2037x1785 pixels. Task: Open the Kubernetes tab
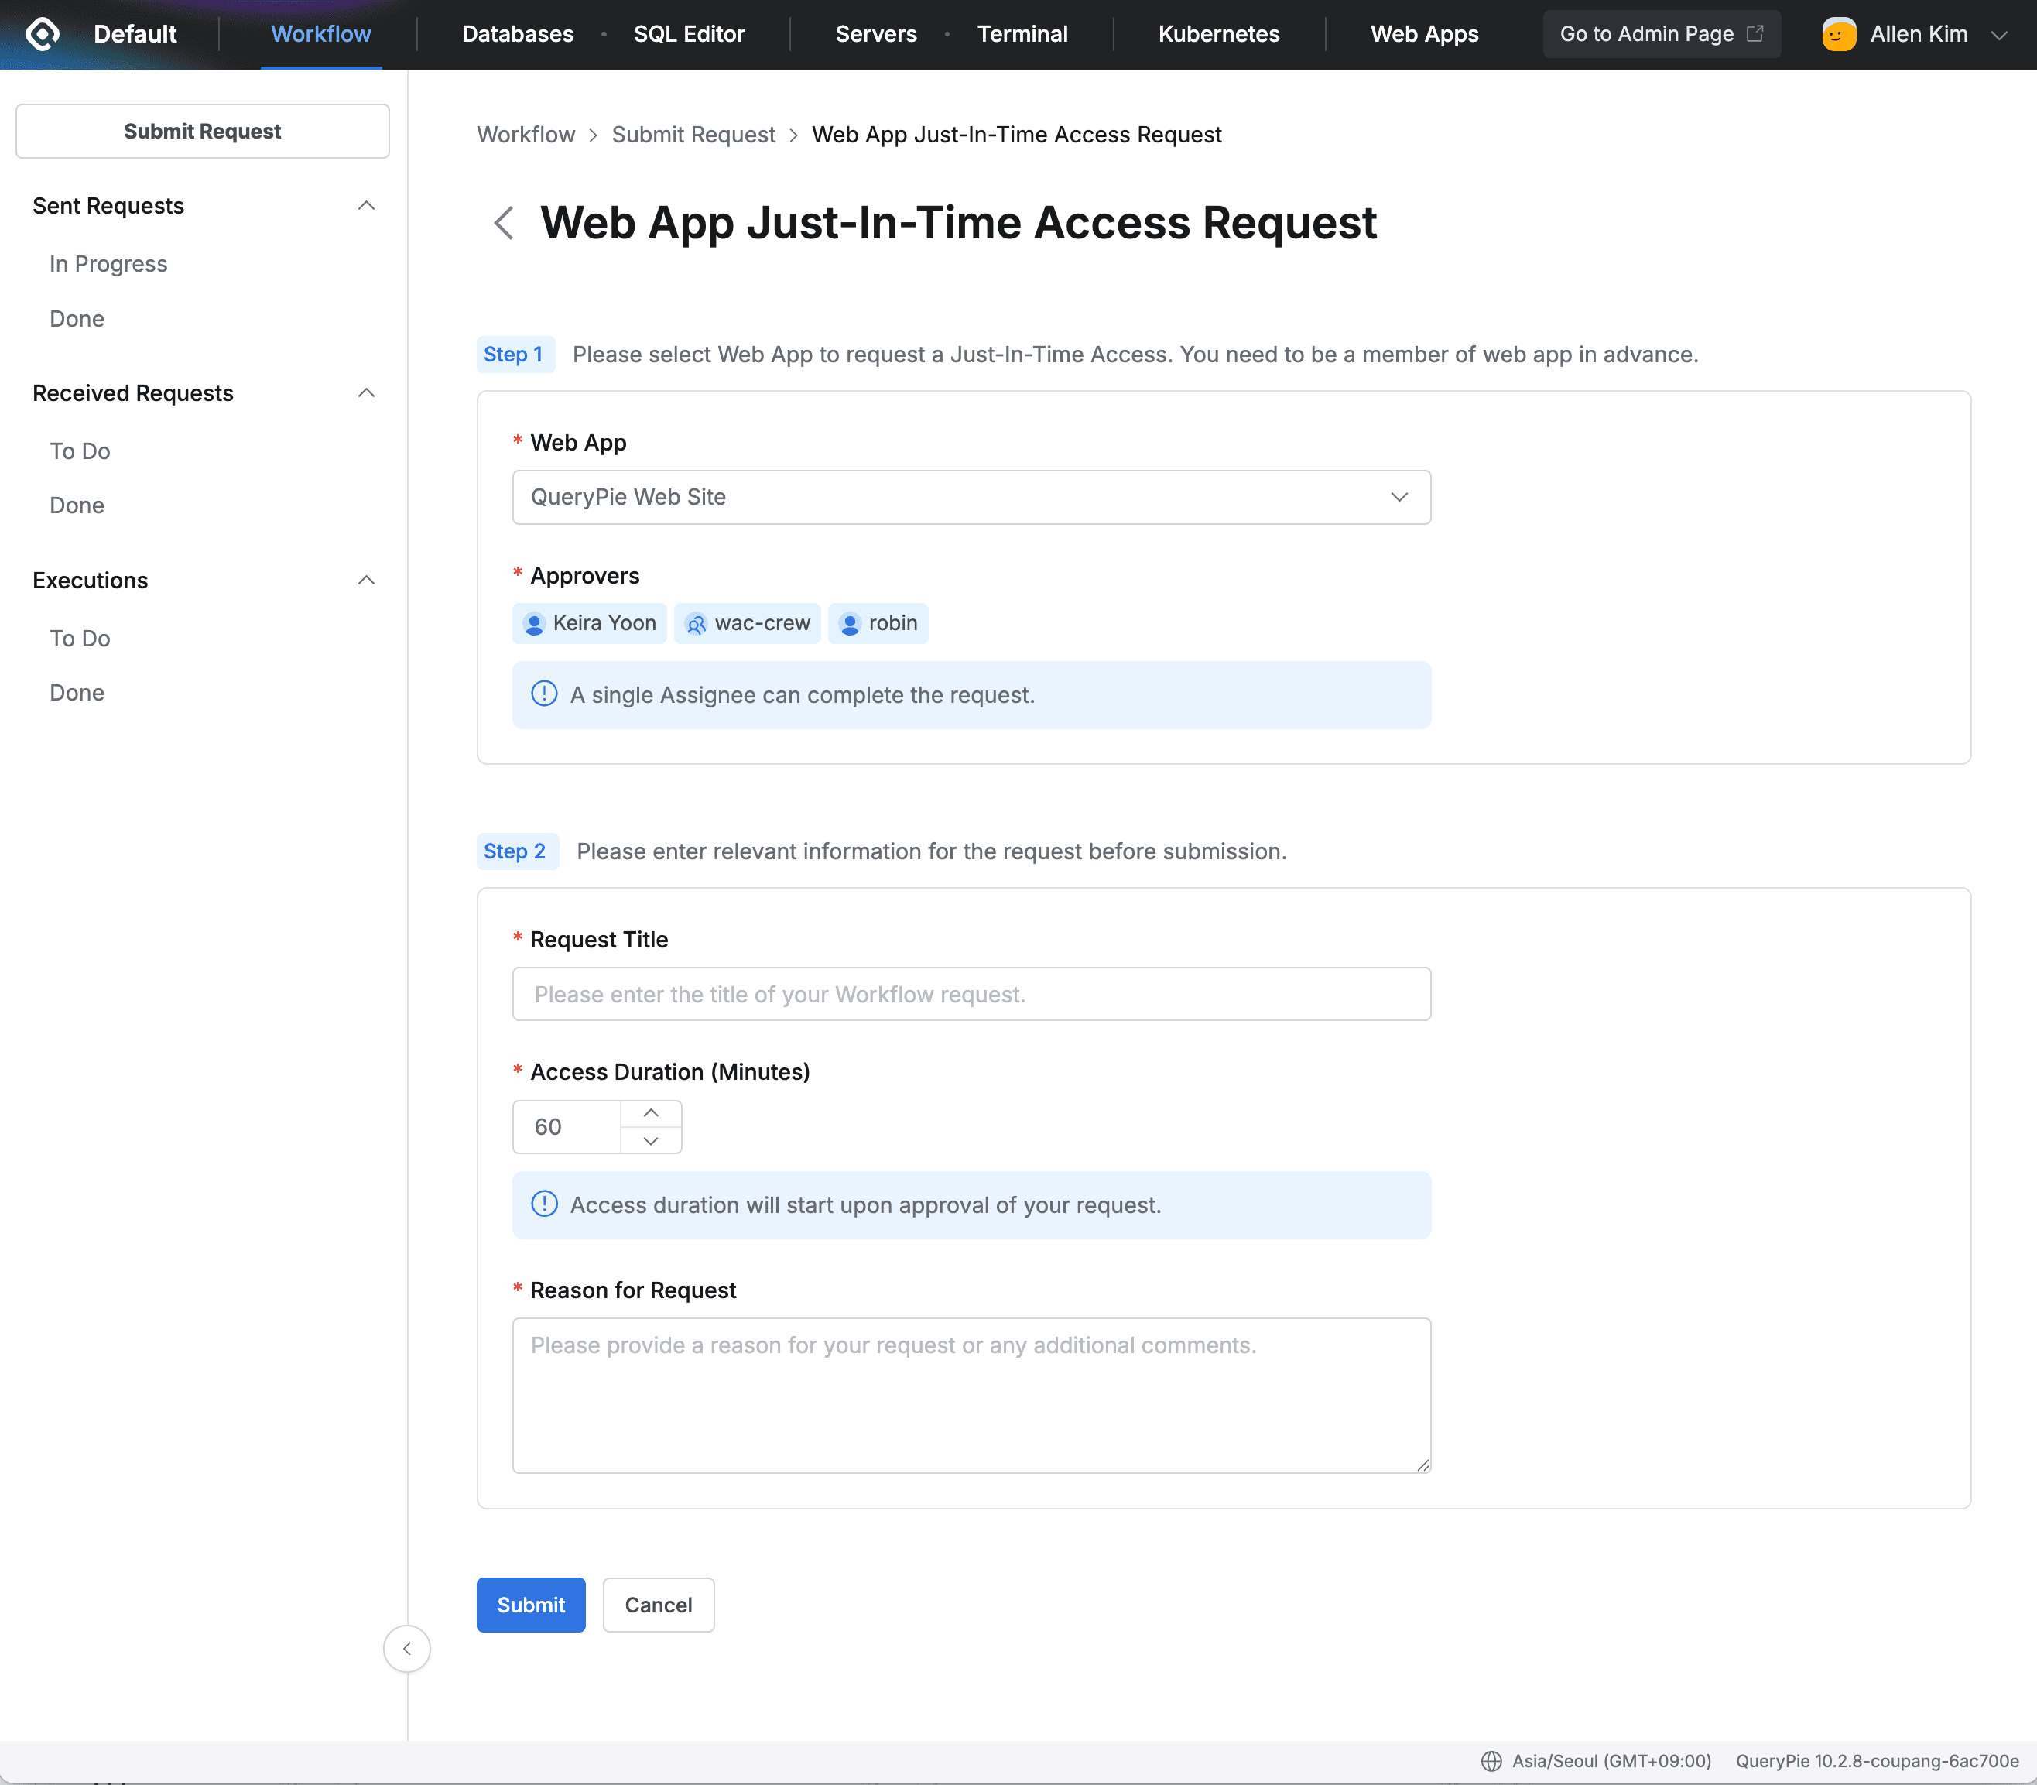(x=1218, y=34)
